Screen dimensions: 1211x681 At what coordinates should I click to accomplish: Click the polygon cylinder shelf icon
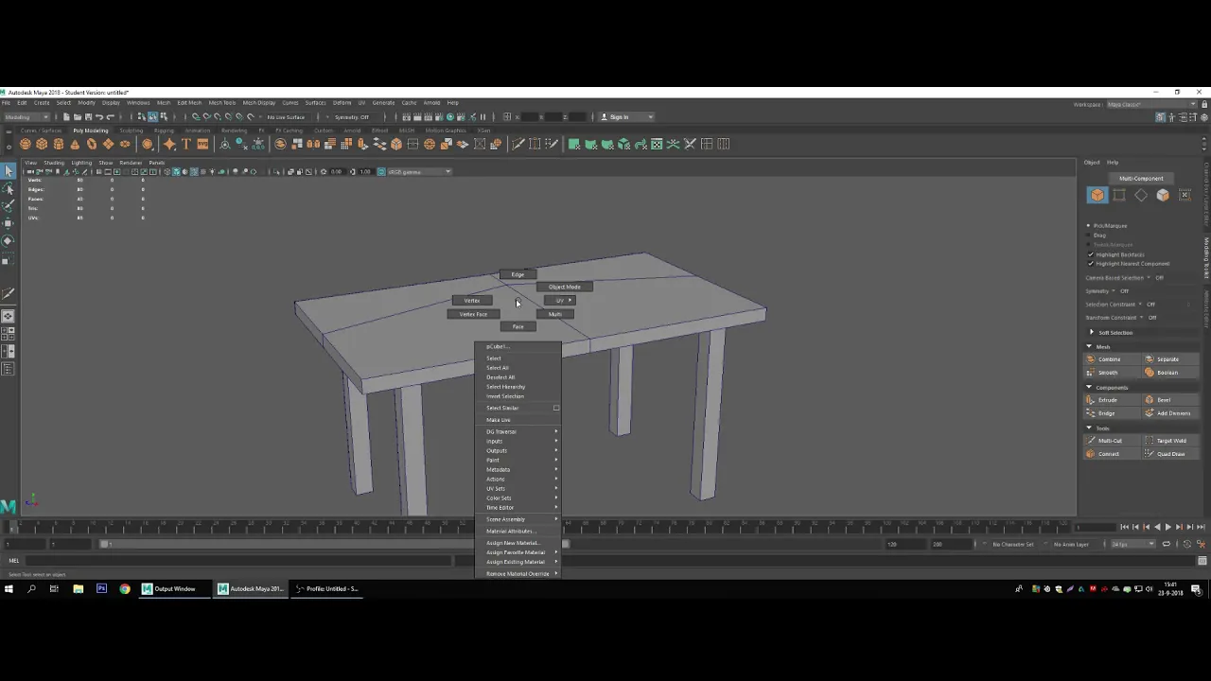59,144
